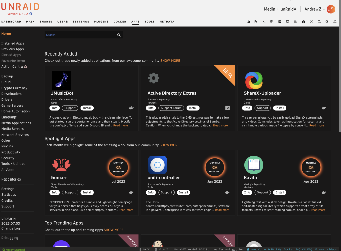Click the server switch arrows icon in toolbar

pyautogui.click(x=248, y=22)
